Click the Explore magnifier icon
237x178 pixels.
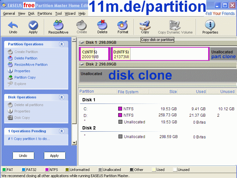point(10,84)
